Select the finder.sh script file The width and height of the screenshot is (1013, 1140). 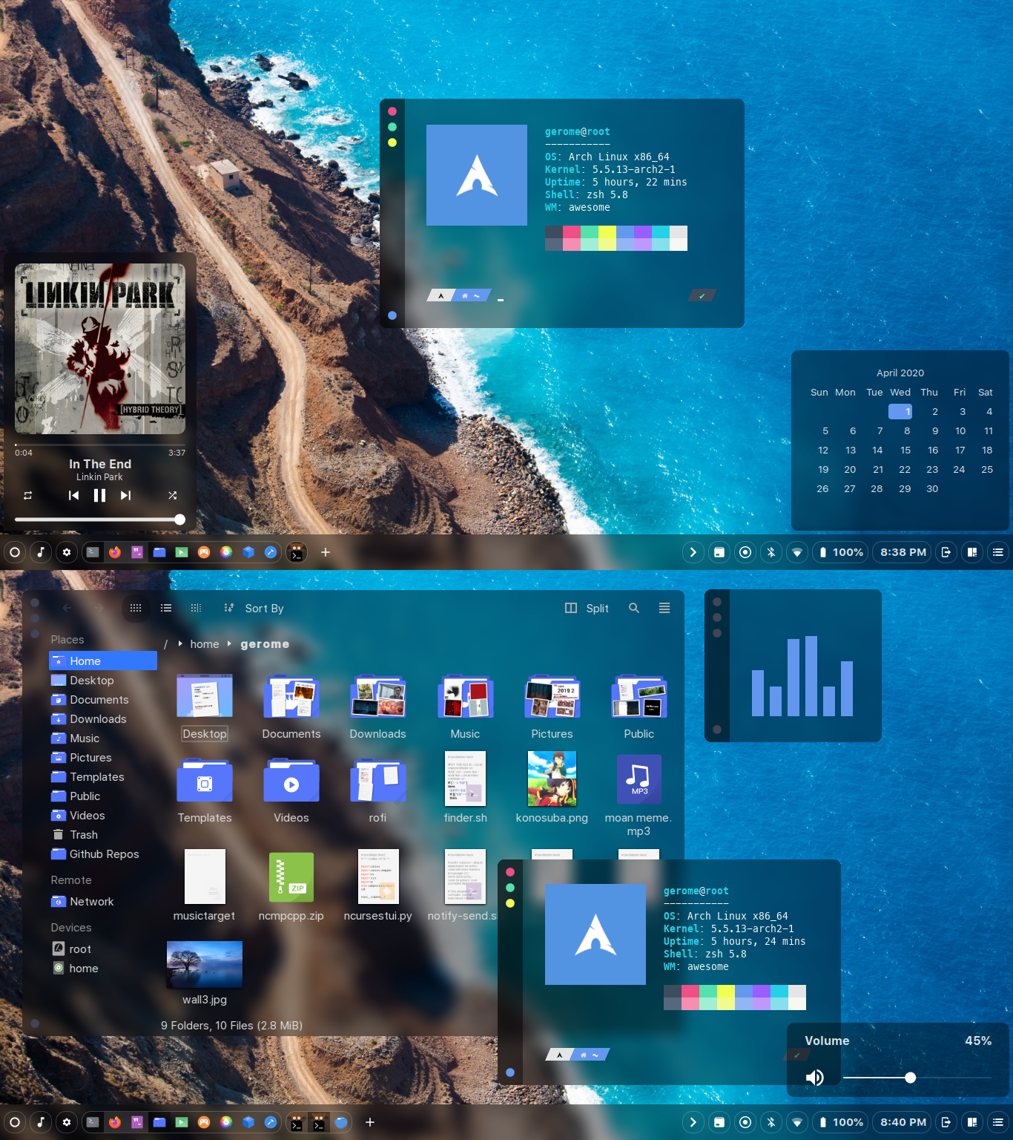pyautogui.click(x=465, y=779)
